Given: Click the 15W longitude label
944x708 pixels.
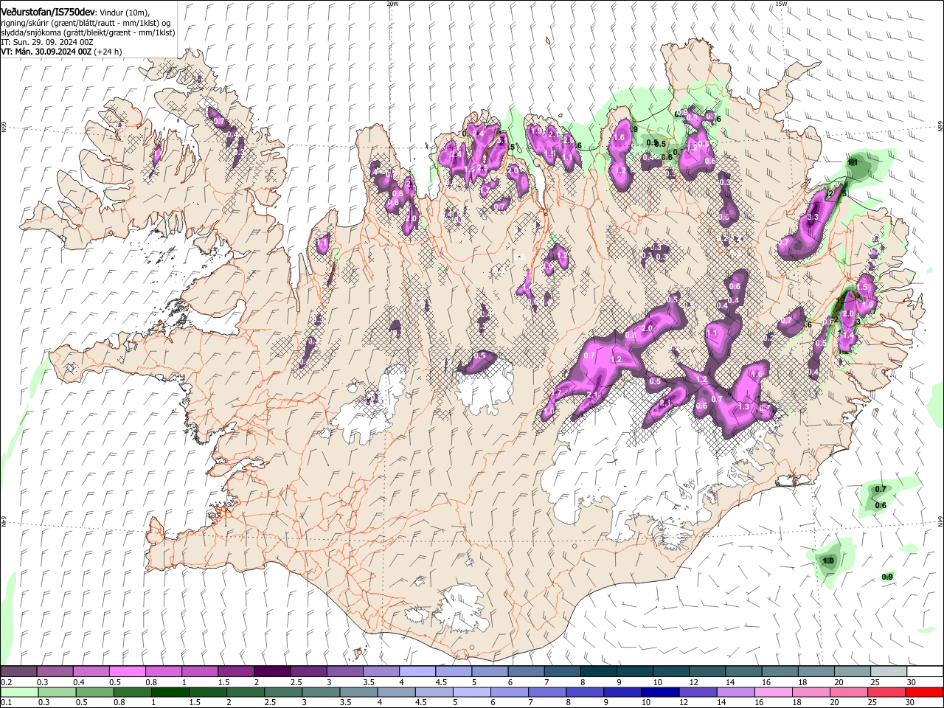Looking at the screenshot, I should [x=781, y=4].
